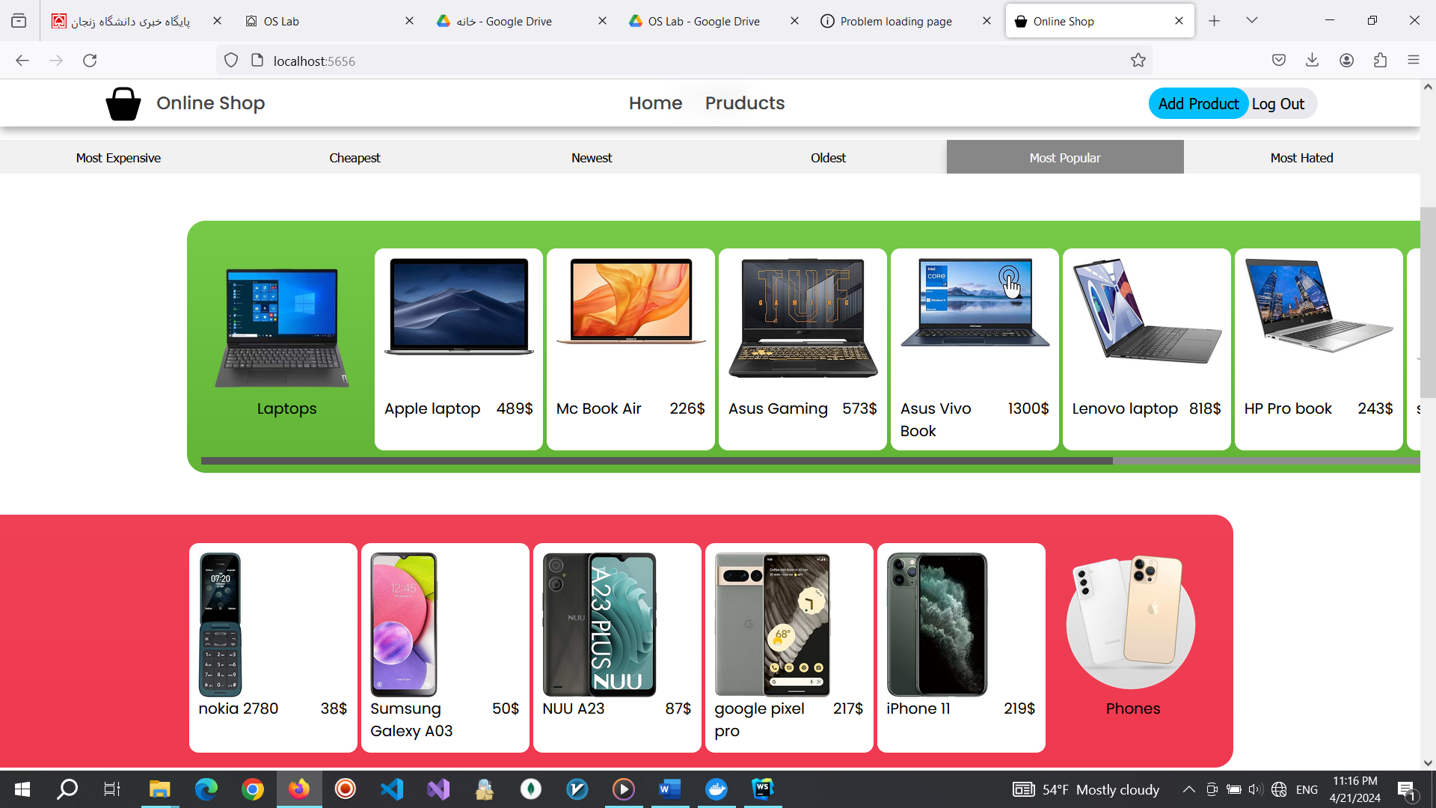The image size is (1436, 808).
Task: Open Firefox application menu hamburger
Action: (1413, 61)
